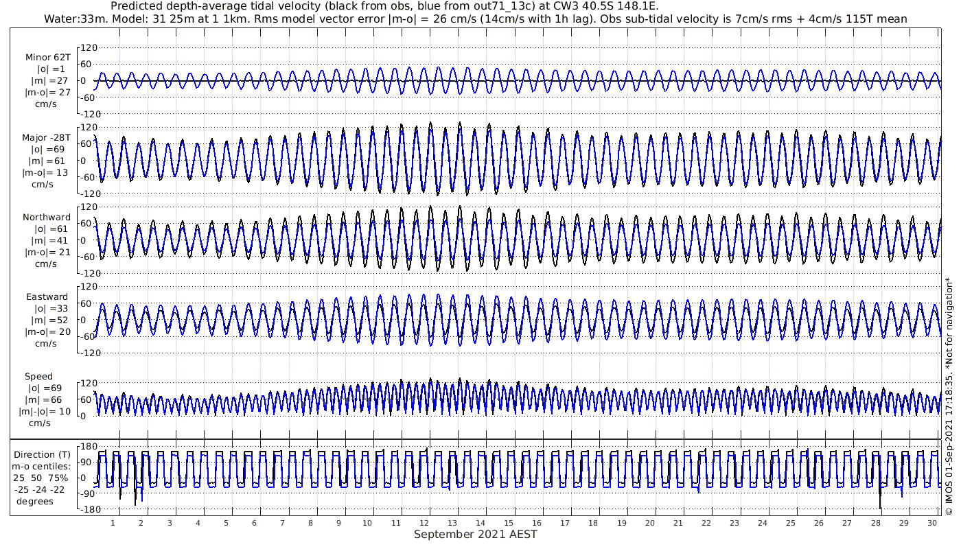Select the 'Eastward' panel label
The width and height of the screenshot is (961, 549).
tap(47, 296)
